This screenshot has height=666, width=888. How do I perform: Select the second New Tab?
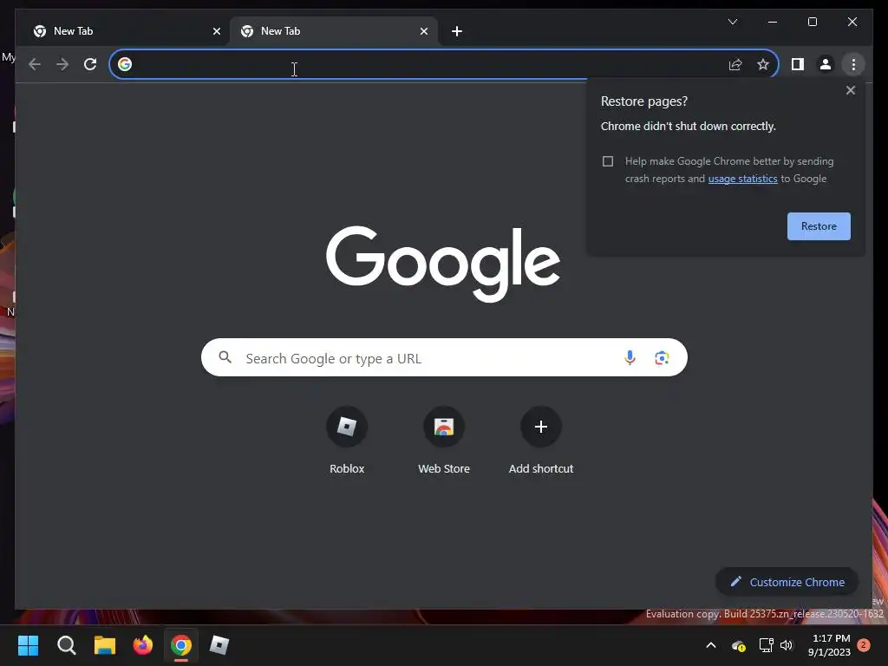(333, 31)
